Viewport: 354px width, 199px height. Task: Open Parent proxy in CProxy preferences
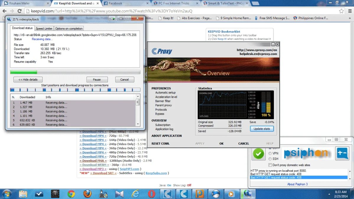pos(163,105)
